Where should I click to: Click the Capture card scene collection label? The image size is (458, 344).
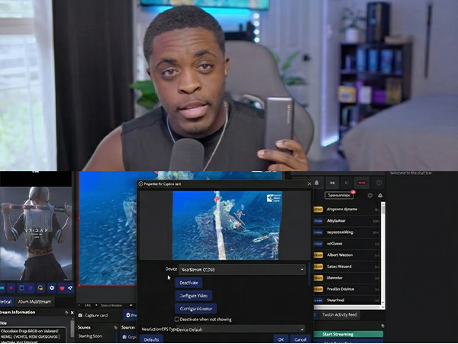[96, 315]
